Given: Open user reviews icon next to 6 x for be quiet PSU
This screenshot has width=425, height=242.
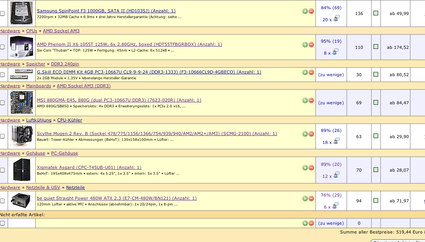Looking at the screenshot, I should point(335,206).
